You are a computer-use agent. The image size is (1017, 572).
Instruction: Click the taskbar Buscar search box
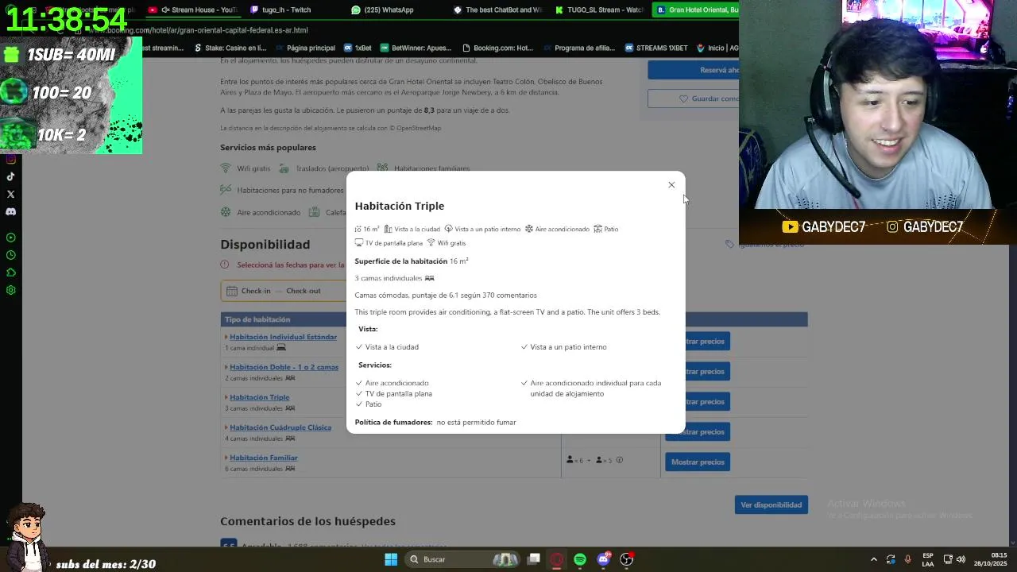[x=464, y=559]
